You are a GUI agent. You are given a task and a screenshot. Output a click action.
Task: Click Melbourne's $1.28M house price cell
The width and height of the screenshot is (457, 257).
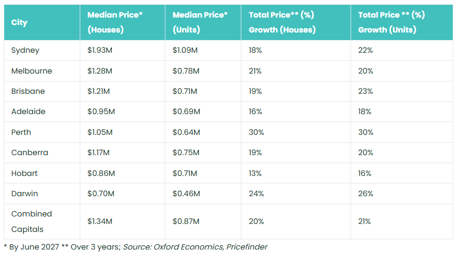pyautogui.click(x=100, y=71)
